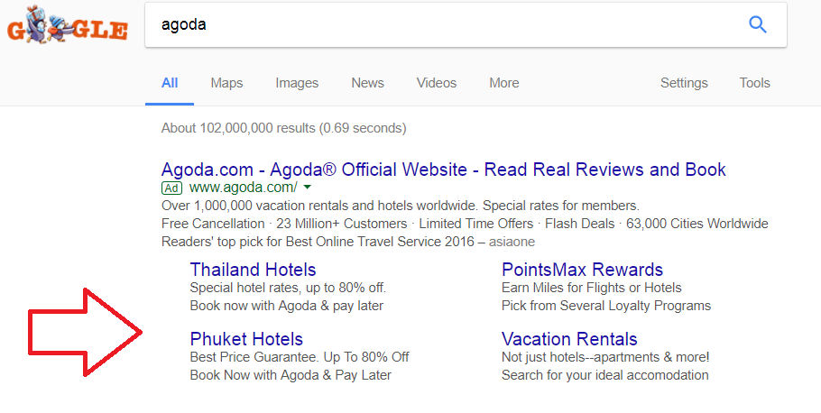
Task: Open the More search options menu
Action: coord(503,83)
